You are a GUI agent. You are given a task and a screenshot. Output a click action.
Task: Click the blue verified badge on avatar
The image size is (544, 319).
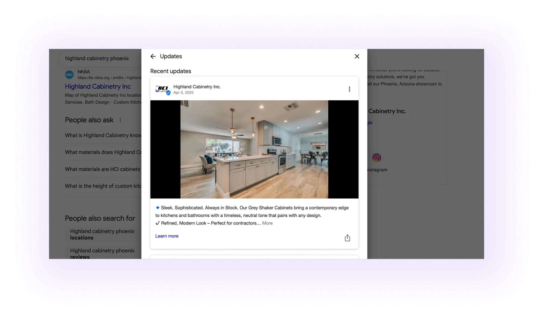click(168, 93)
